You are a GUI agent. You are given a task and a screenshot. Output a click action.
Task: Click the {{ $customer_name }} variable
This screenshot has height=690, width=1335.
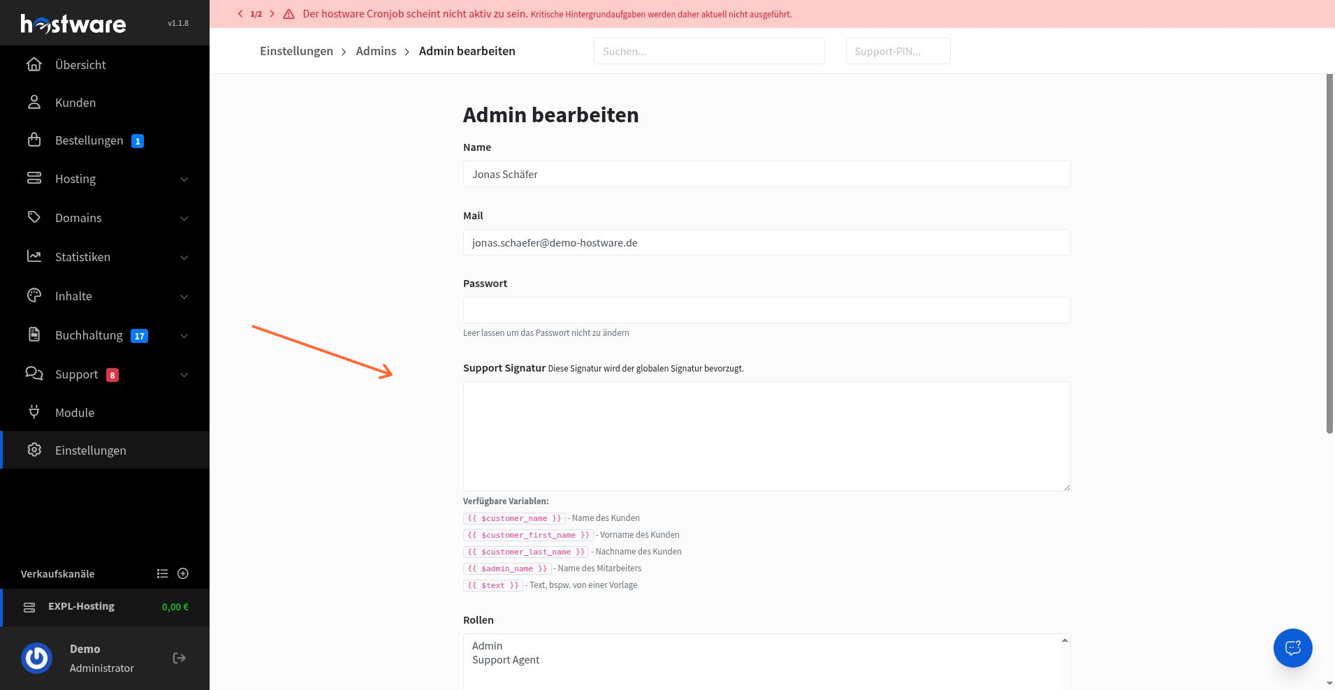pyautogui.click(x=514, y=518)
